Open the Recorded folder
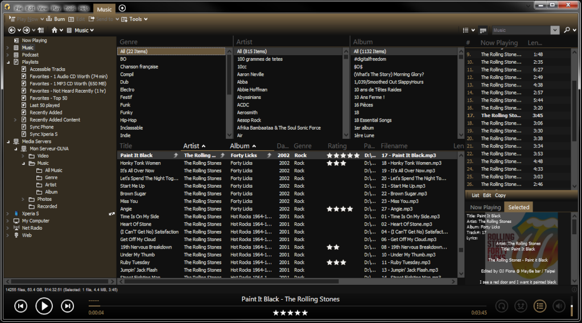The image size is (582, 323). (x=47, y=206)
